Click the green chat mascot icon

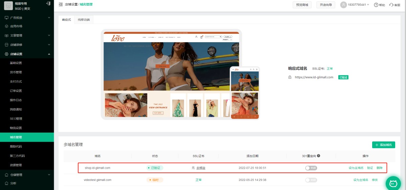[393, 183]
